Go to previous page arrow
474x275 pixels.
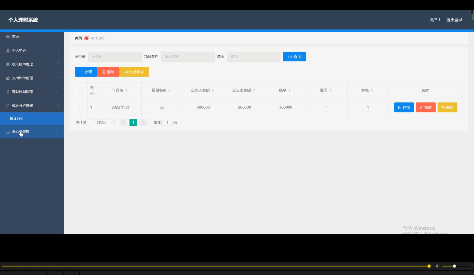[124, 122]
